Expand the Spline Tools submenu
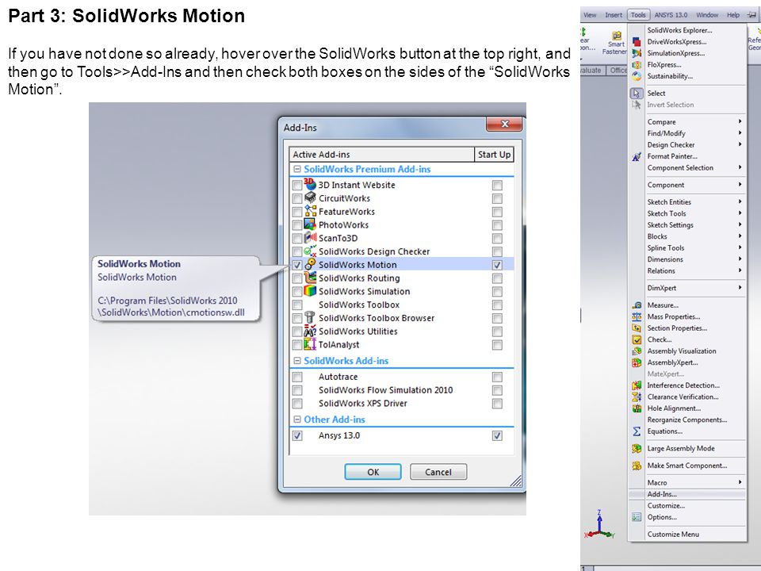This screenshot has width=761, height=571. (x=687, y=247)
